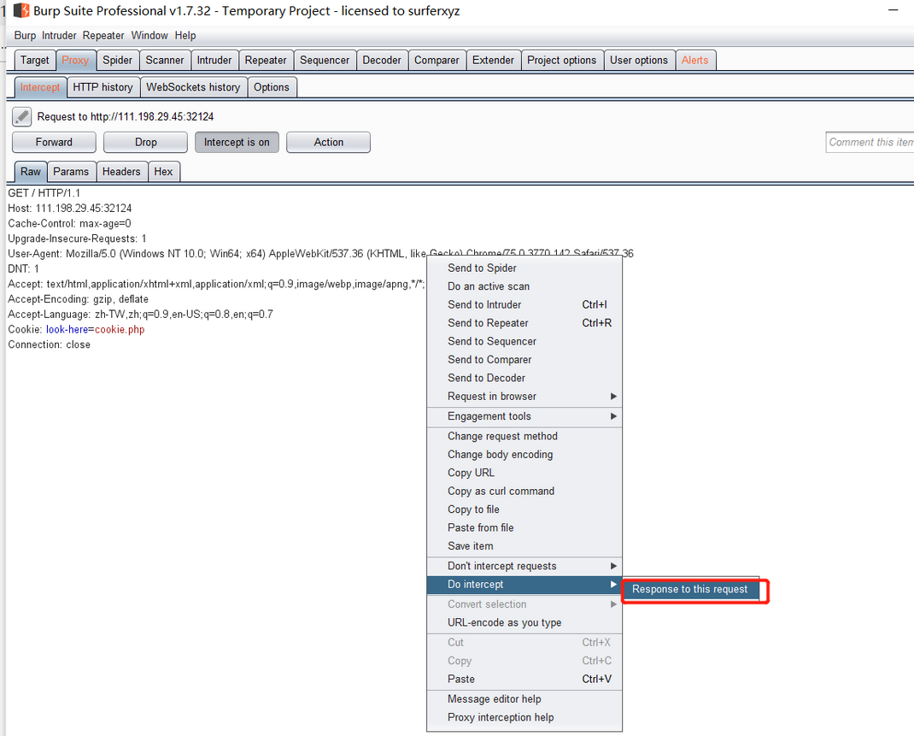Open the Project options tab
The image size is (914, 736).
click(x=562, y=60)
